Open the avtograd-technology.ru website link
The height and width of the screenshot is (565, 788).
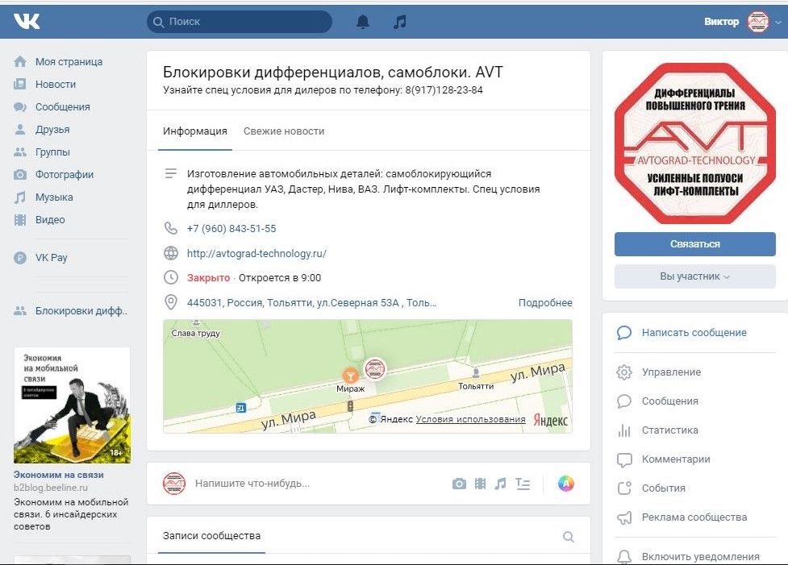(256, 254)
